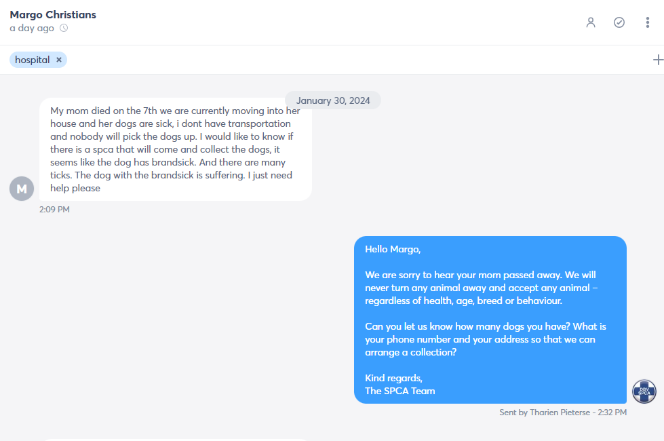Click the Hello Margo greeting line
Screen dimensions: 664x441
393,249
